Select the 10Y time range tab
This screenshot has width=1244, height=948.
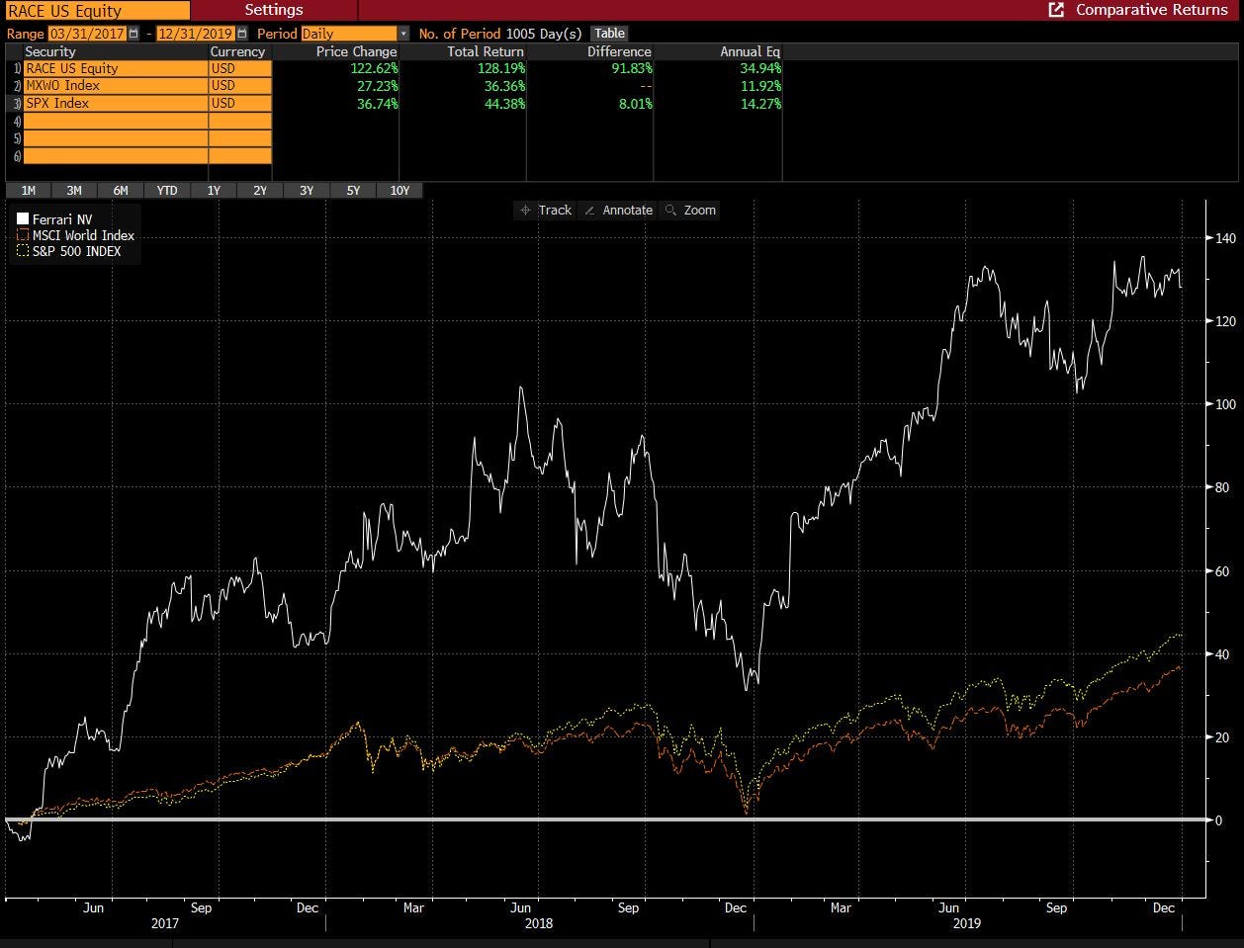pos(400,191)
